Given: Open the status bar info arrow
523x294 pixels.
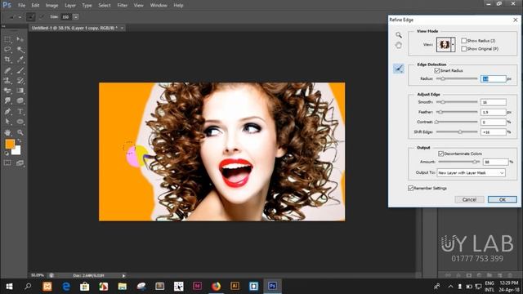Looking at the screenshot, I should click(123, 276).
